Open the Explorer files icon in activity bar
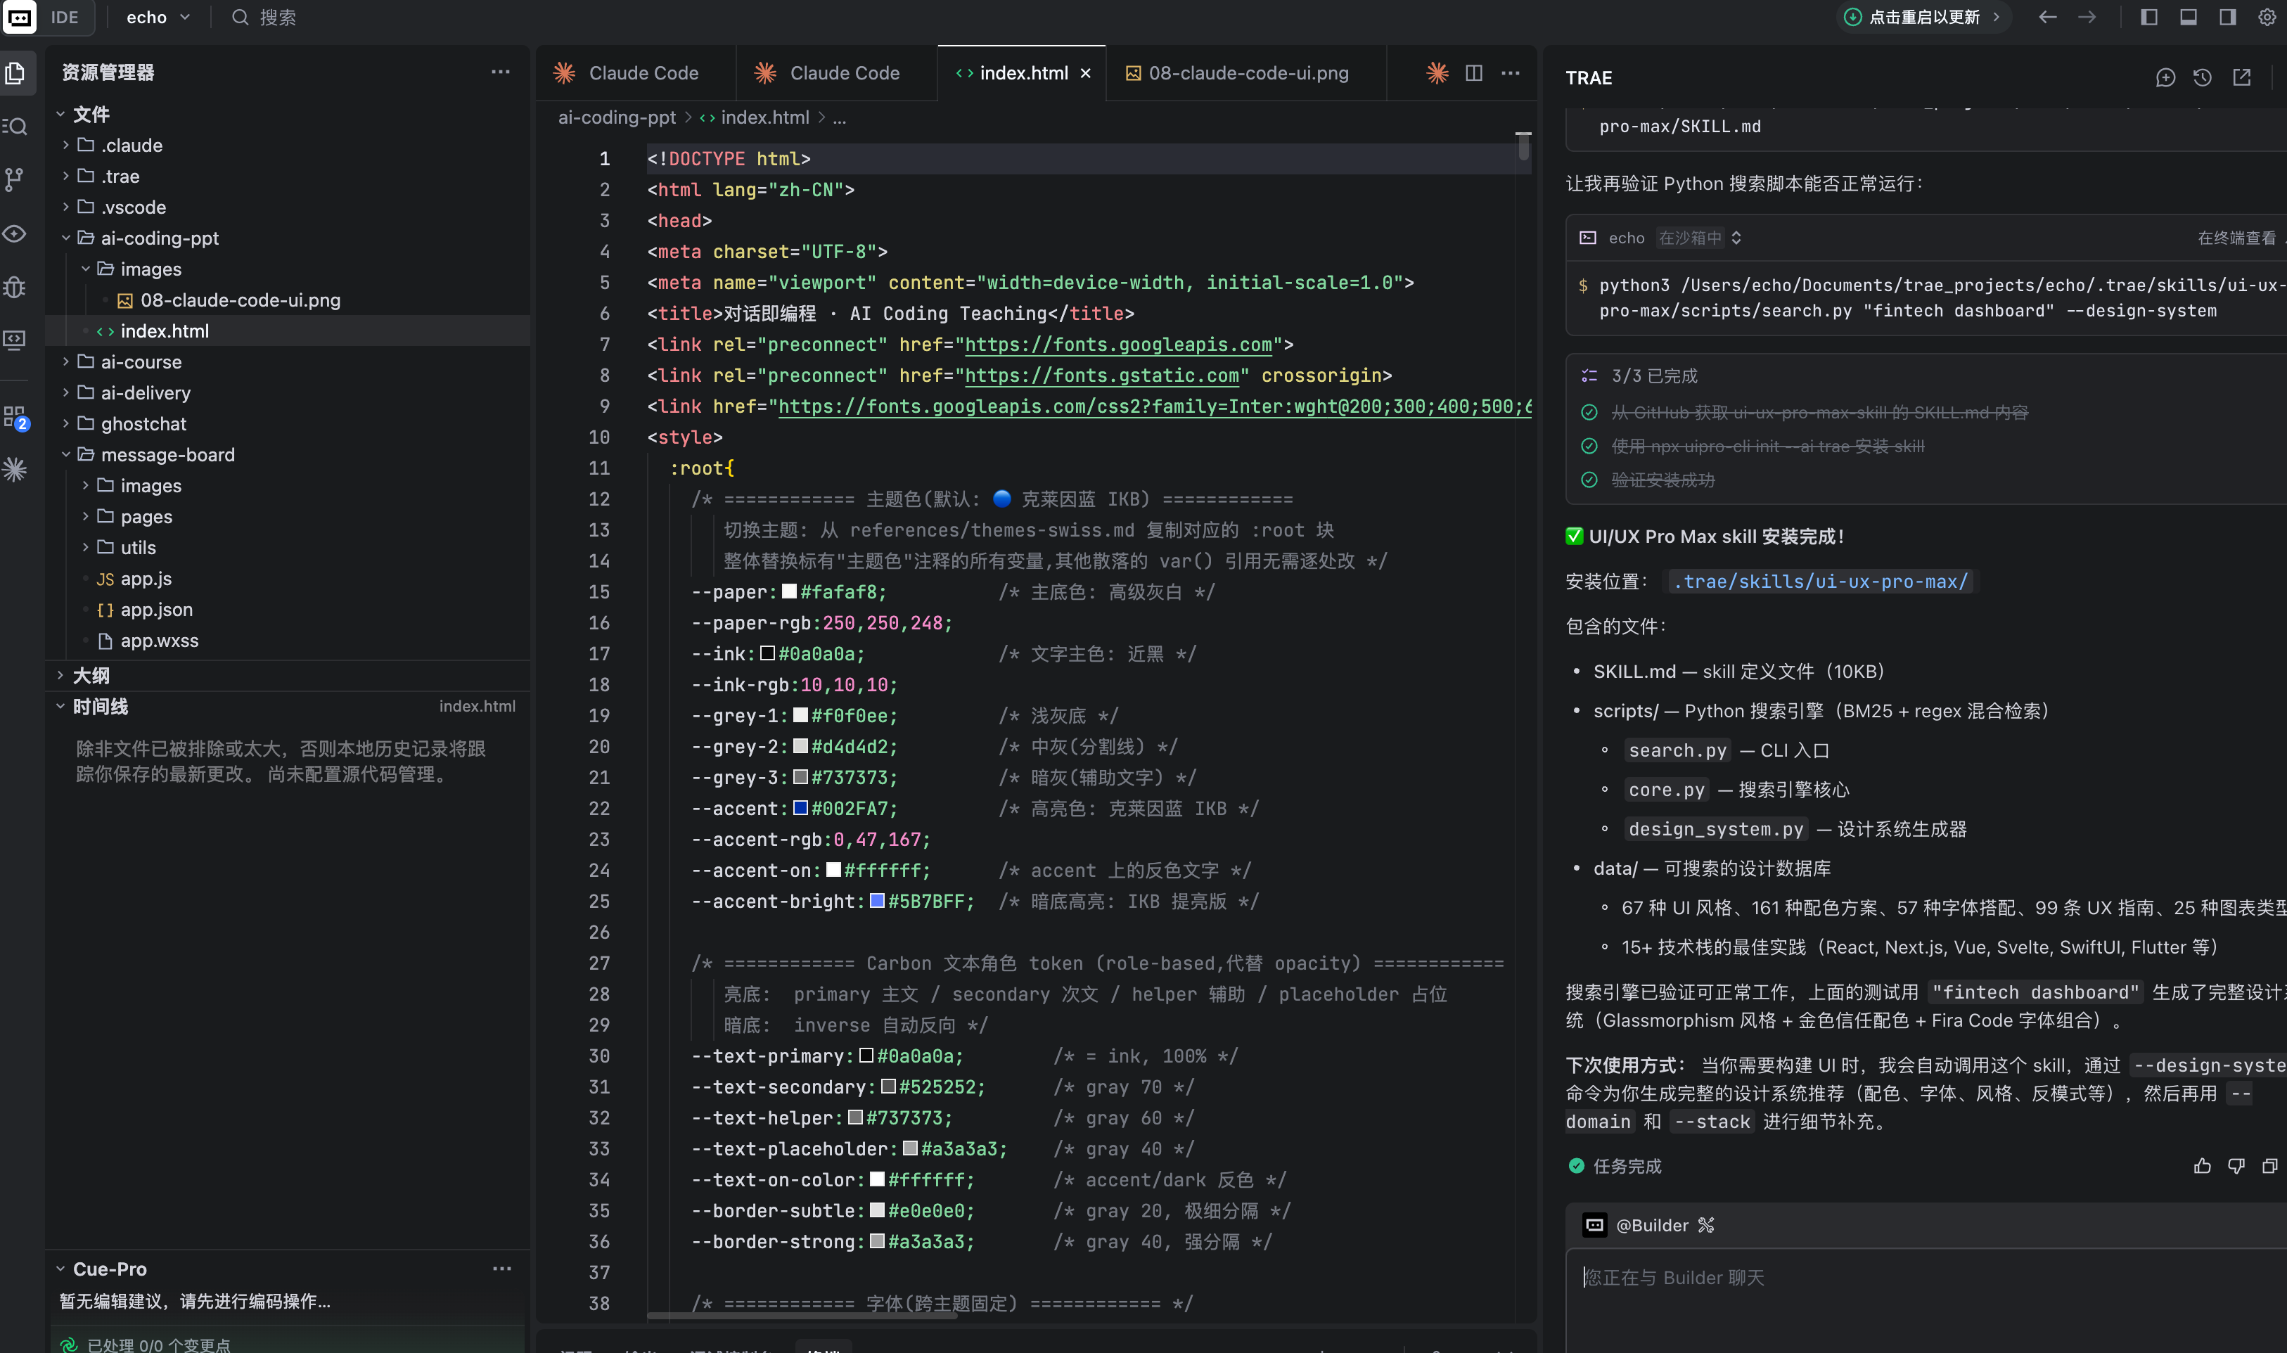Viewport: 2287px width, 1353px height. (16, 73)
